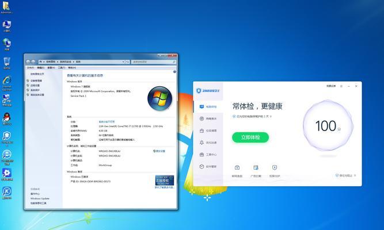Click the Windows 7 logo in System window

[159, 98]
